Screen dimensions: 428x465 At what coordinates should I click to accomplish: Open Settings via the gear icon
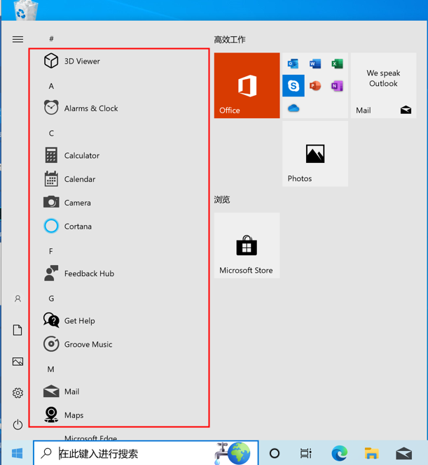[x=18, y=393]
